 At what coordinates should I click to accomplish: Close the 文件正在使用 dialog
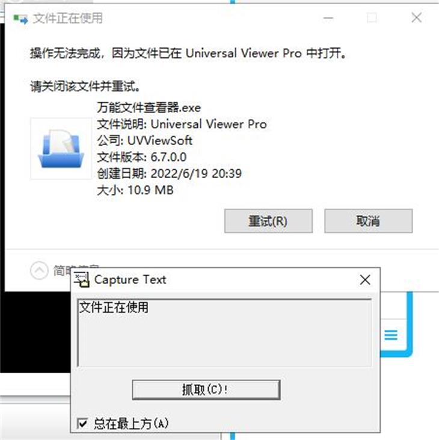click(417, 17)
